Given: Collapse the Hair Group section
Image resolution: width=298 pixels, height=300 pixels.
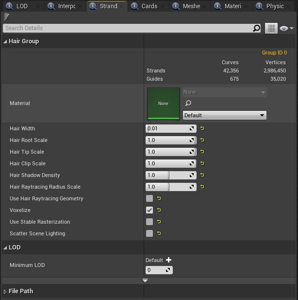Looking at the screenshot, I should click(5, 41).
